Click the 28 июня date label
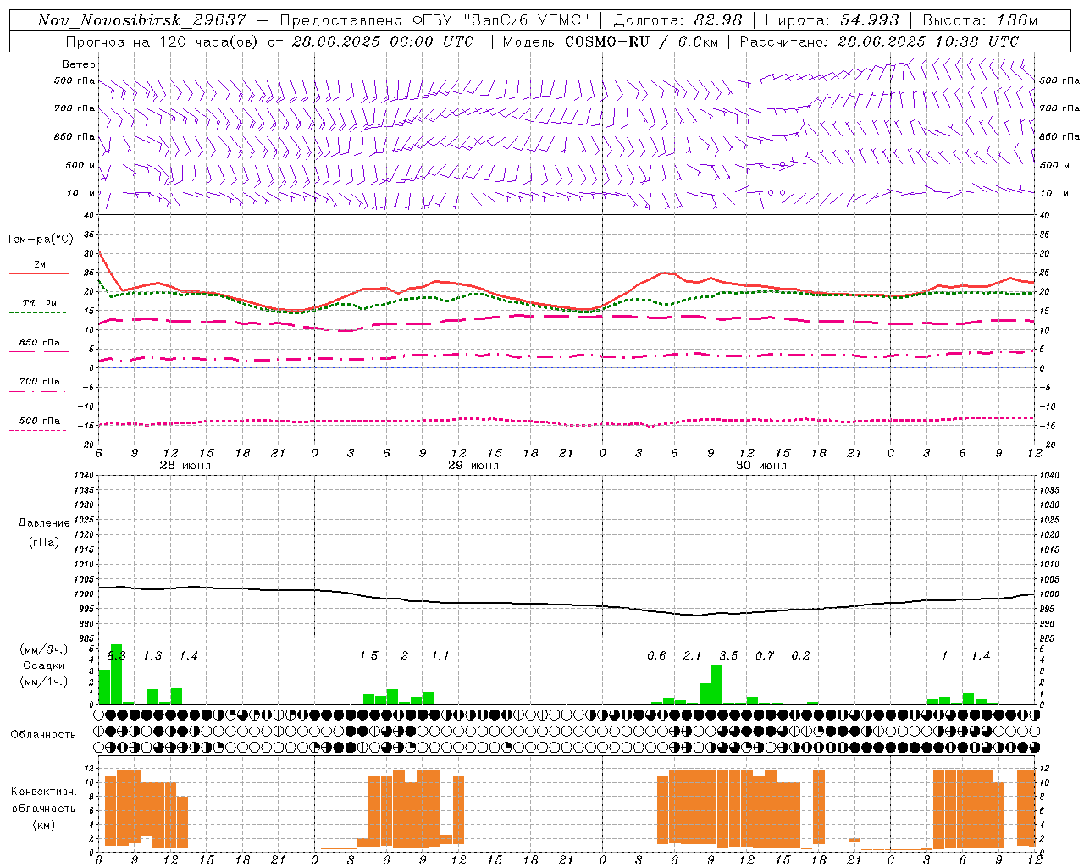Image resolution: width=1084 pixels, height=867 pixels. tap(185, 466)
